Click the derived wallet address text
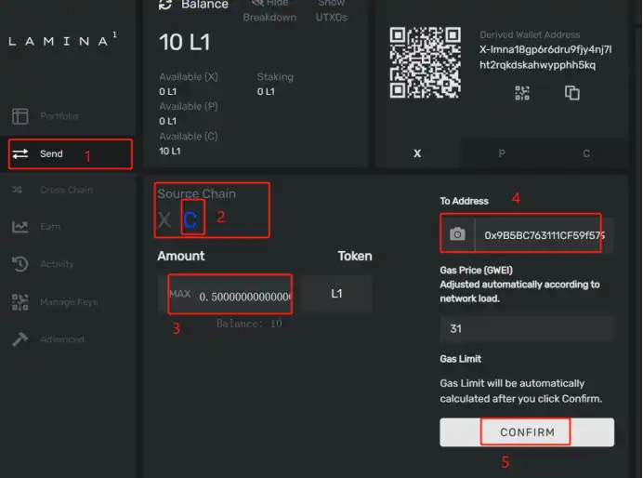This screenshot has height=478, width=643. 545,57
